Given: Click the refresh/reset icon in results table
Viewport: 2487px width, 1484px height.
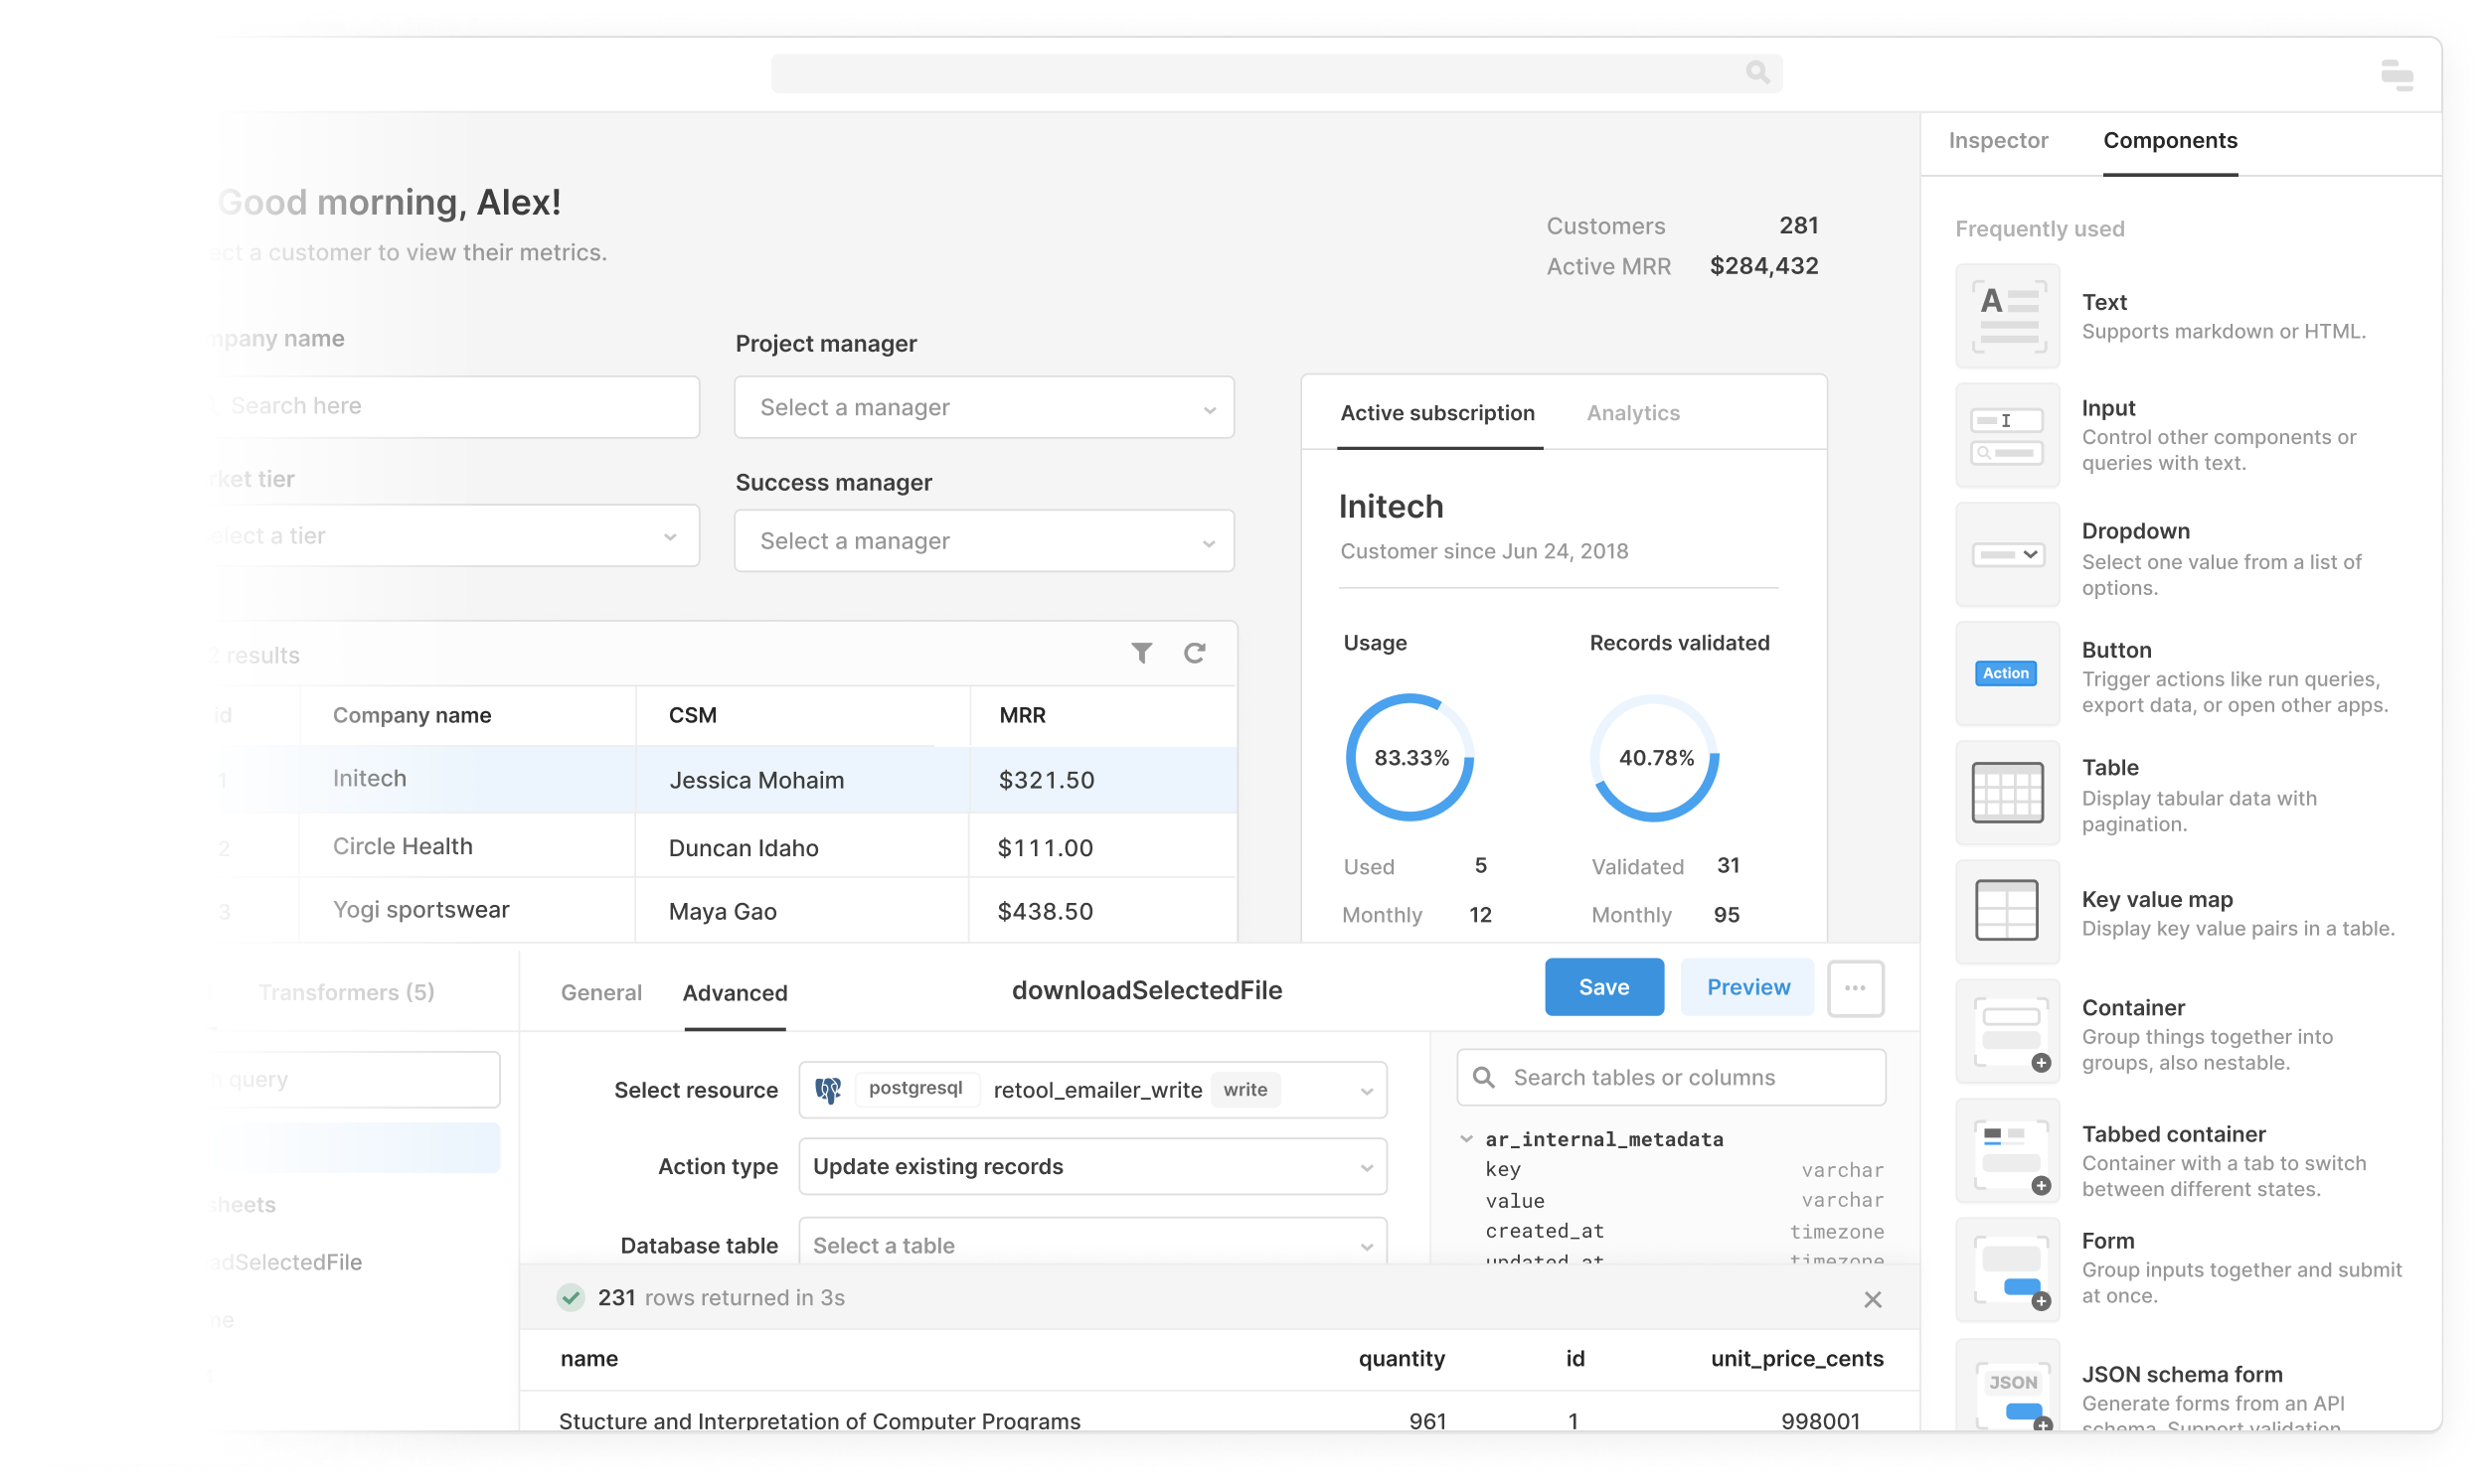Looking at the screenshot, I should (x=1195, y=654).
